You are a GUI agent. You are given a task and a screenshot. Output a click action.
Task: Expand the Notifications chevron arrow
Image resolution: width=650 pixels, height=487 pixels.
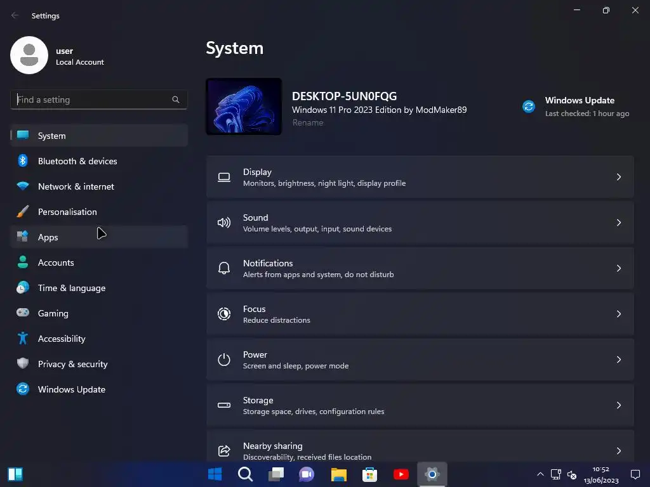tap(618, 268)
